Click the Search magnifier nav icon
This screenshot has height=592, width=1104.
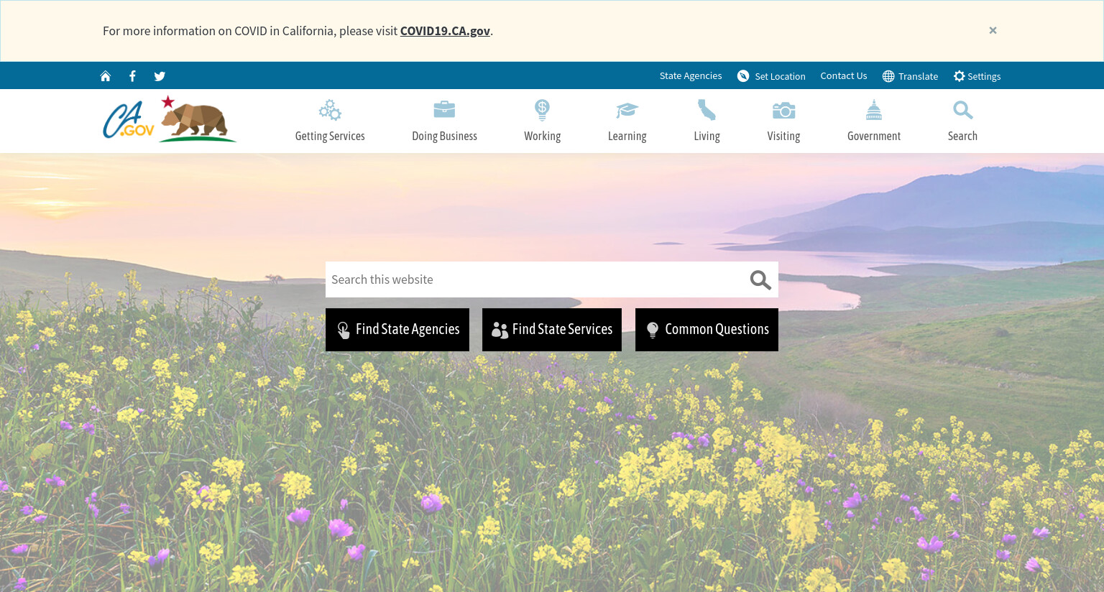(x=962, y=110)
